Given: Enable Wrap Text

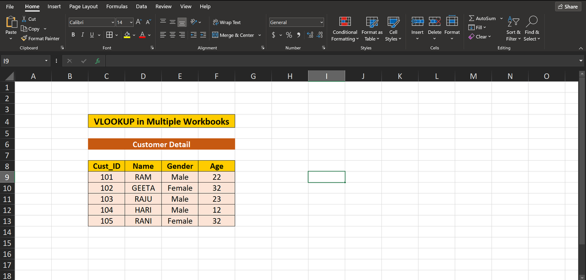Looking at the screenshot, I should pos(227,22).
